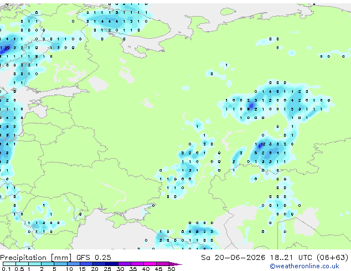Click the '12' precipitation value on the map
Image resolution: width=351 pixels, height=271 pixels.
pos(263,144)
